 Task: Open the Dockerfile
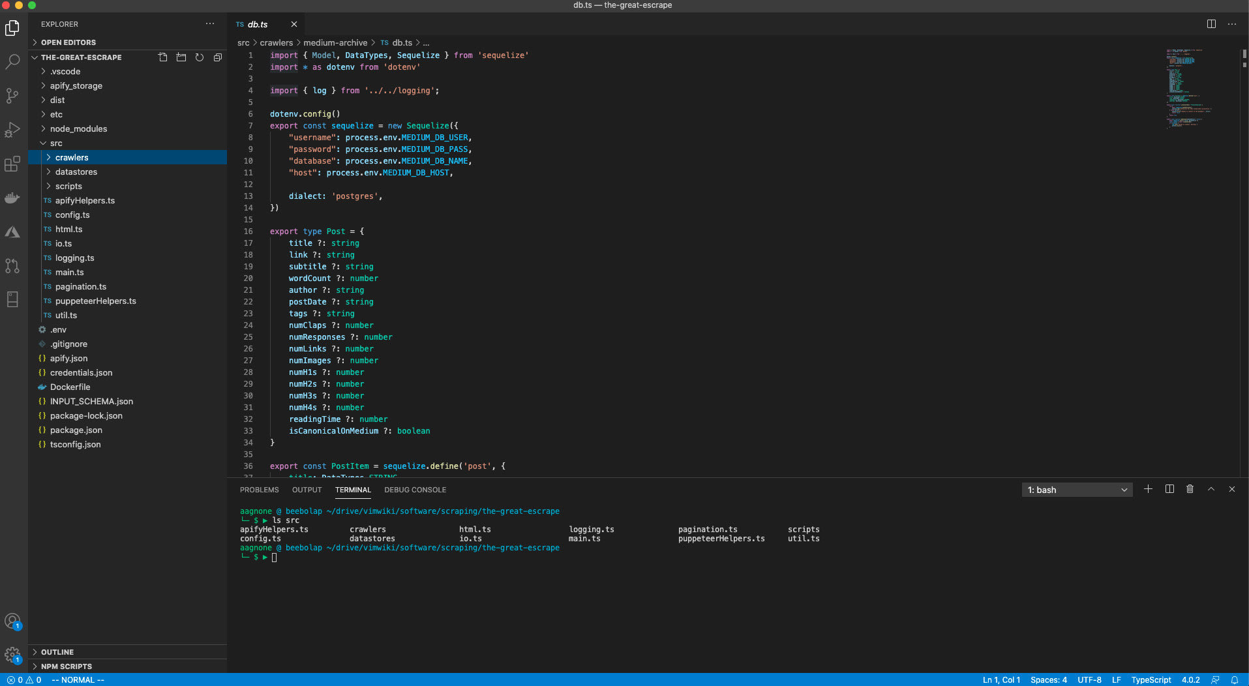click(x=128, y=387)
